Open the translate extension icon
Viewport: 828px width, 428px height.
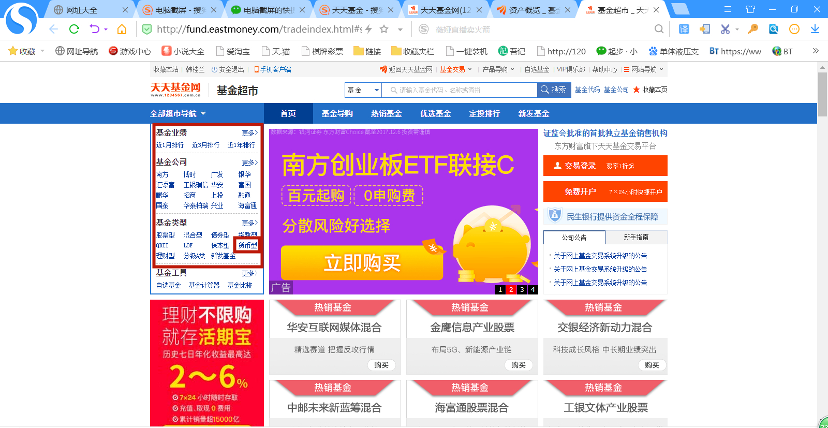pyautogui.click(x=684, y=29)
